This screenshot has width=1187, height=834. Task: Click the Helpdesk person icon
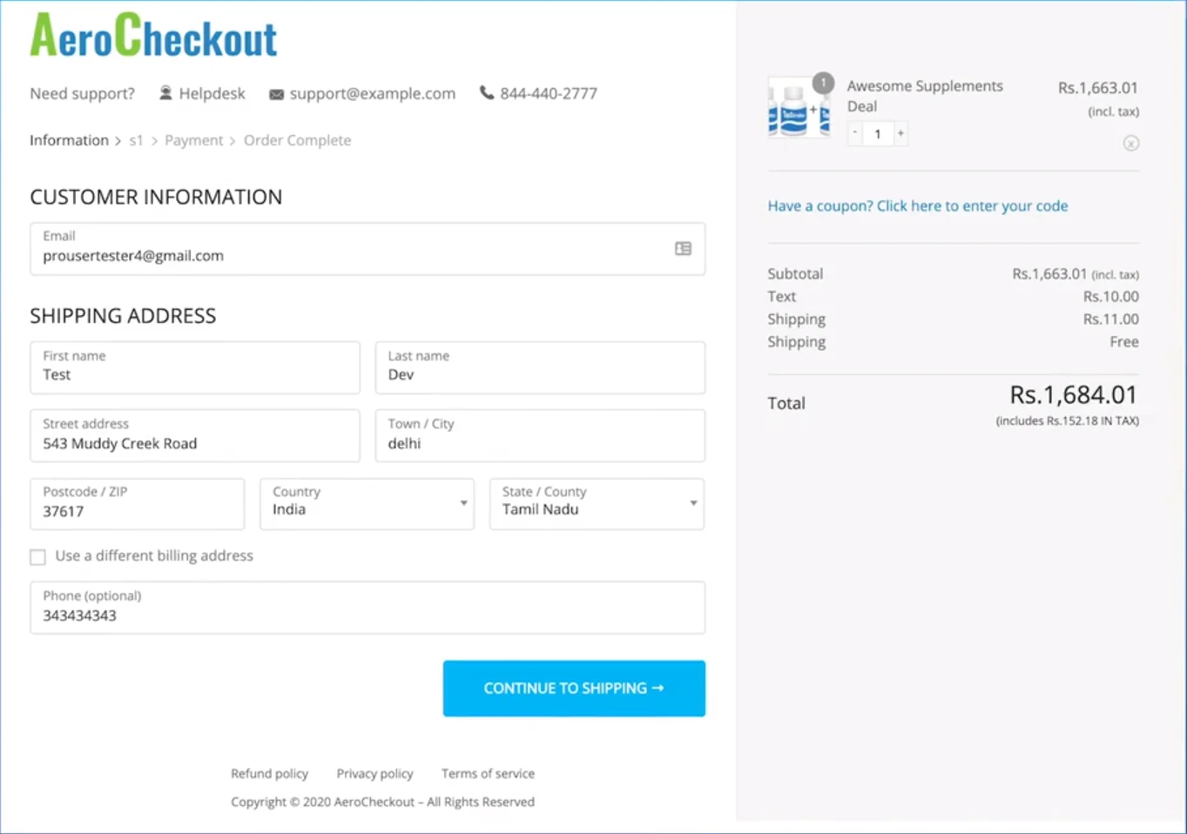coord(165,93)
